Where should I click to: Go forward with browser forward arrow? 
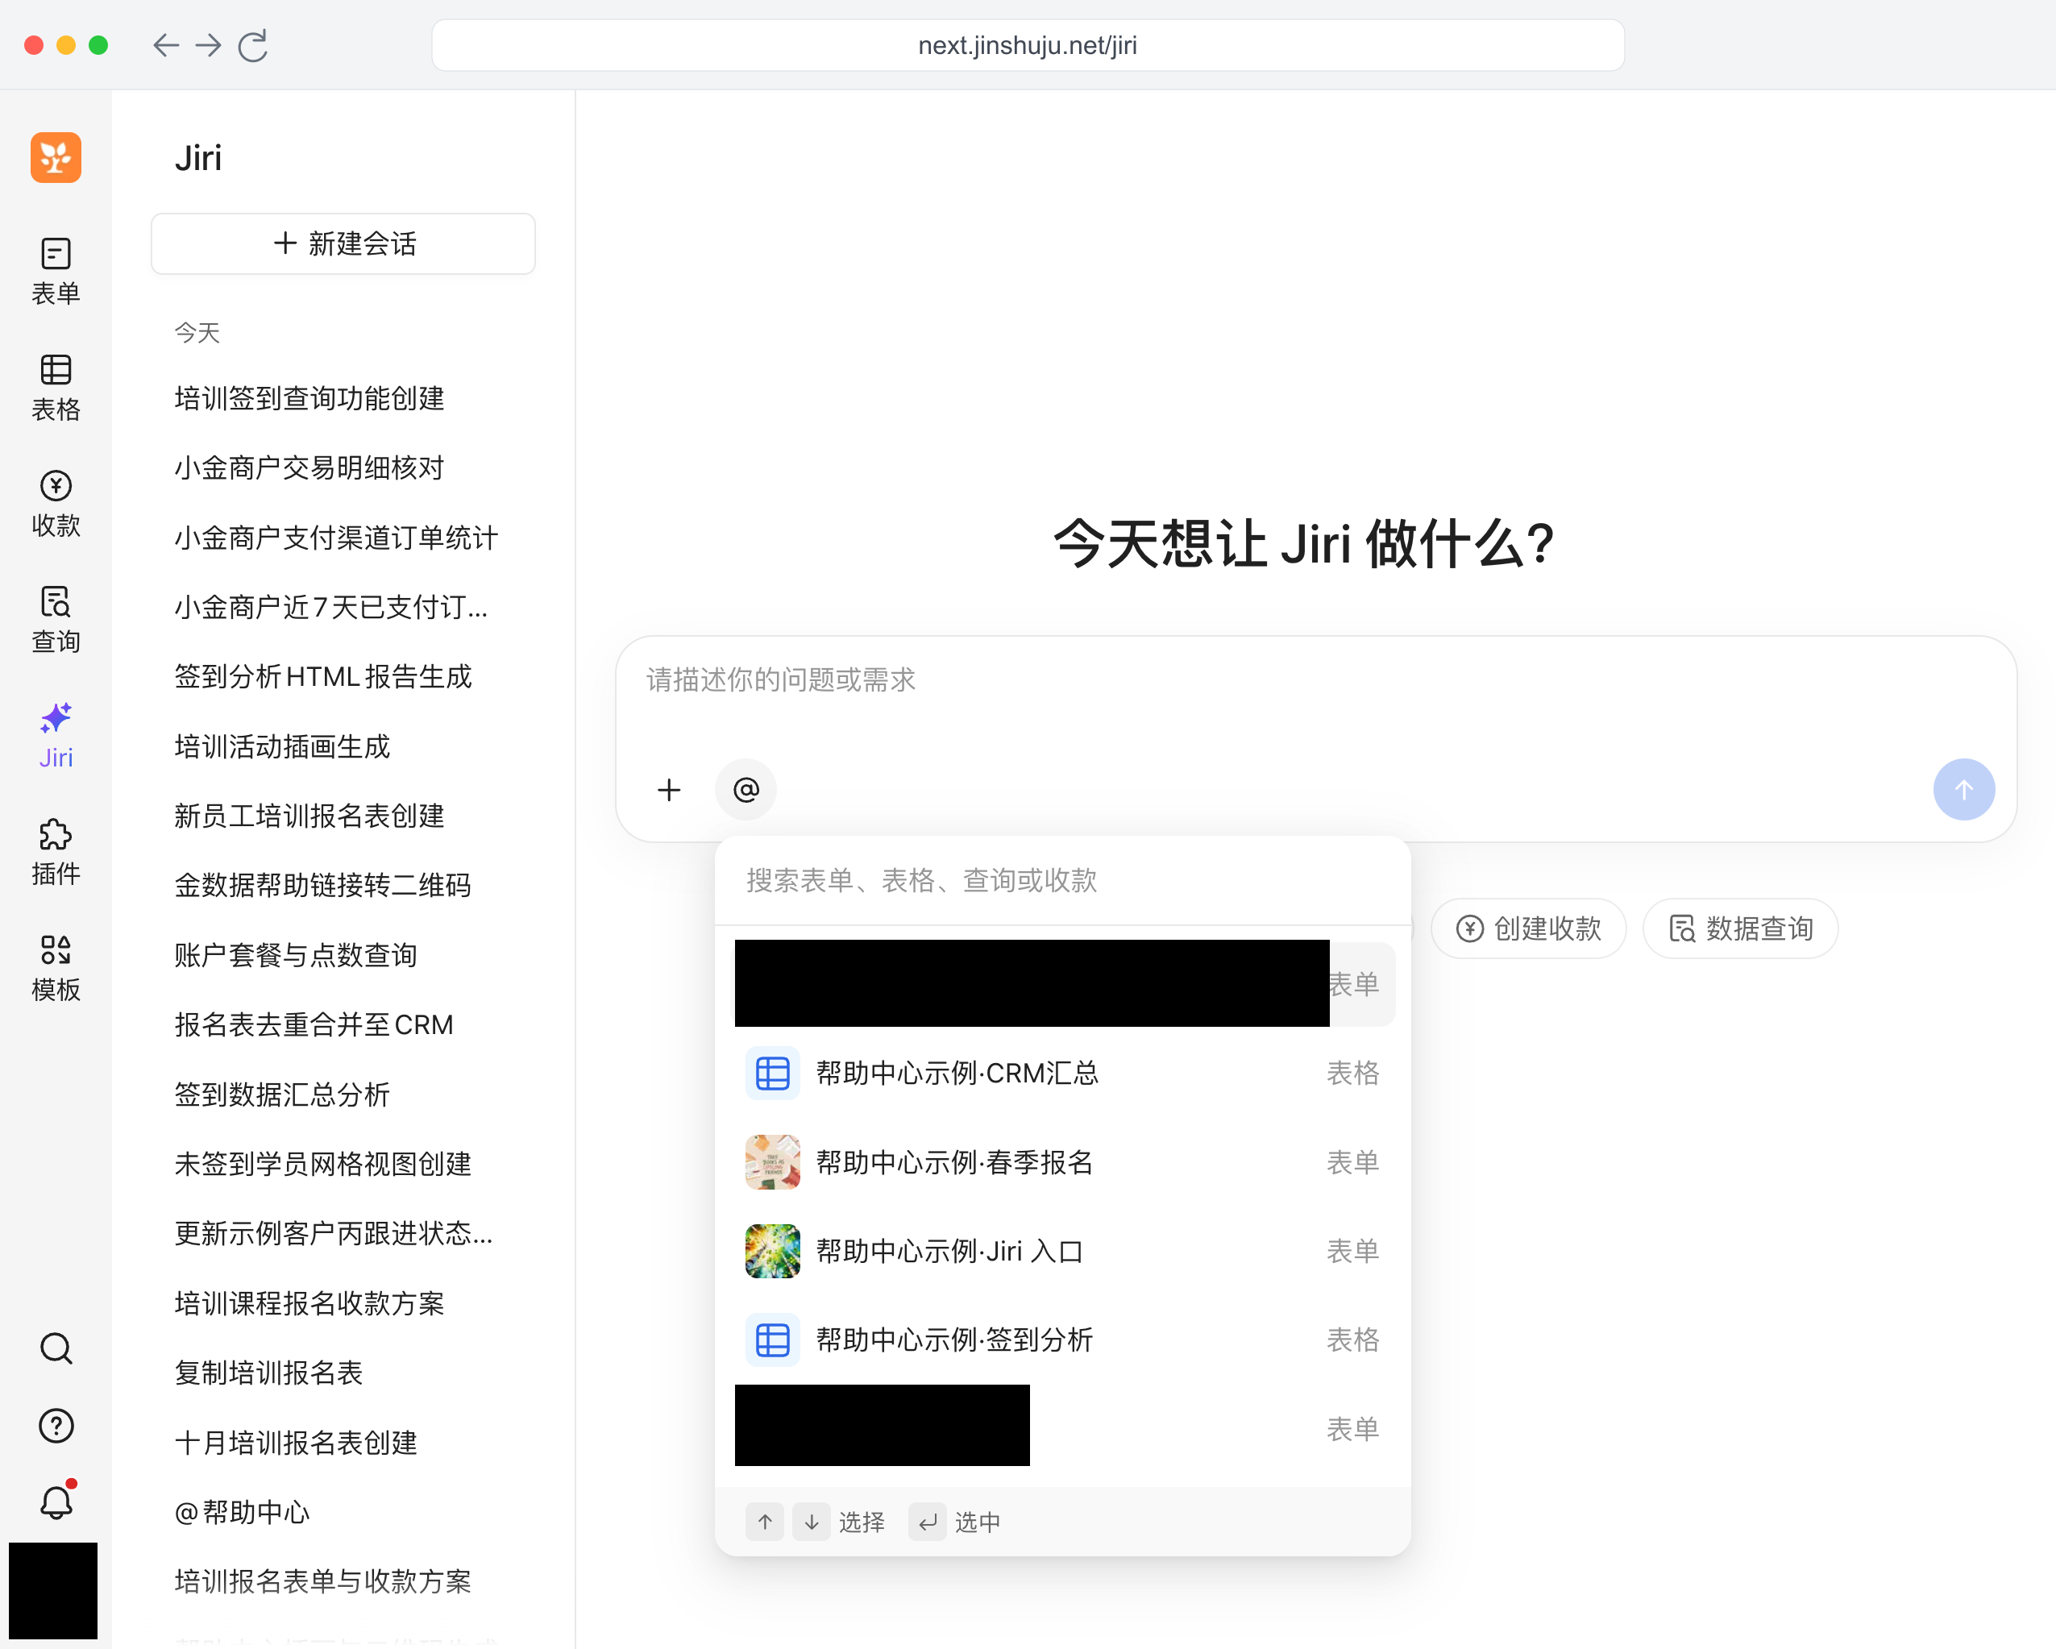click(208, 45)
